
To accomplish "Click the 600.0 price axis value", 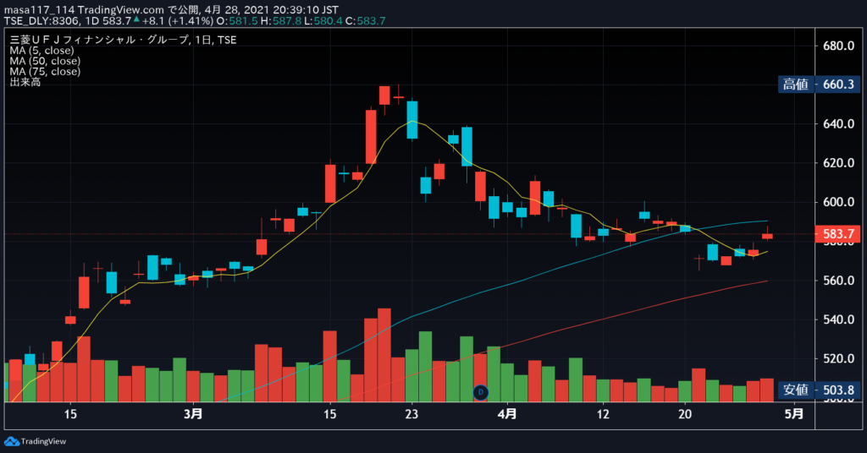I will [x=839, y=202].
